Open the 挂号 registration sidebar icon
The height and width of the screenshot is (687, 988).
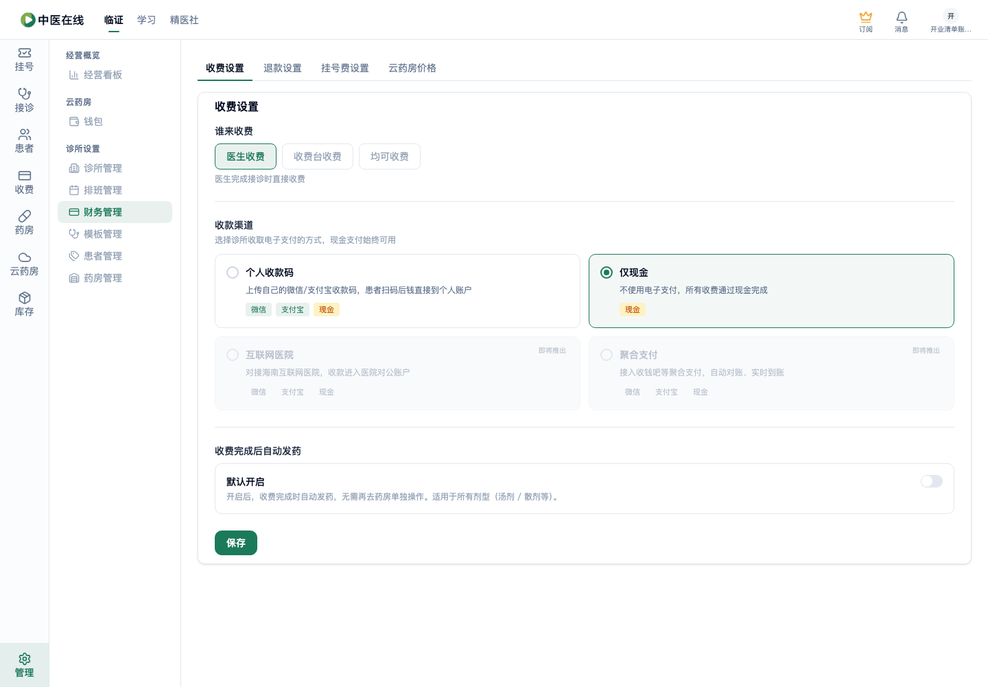pos(25,53)
